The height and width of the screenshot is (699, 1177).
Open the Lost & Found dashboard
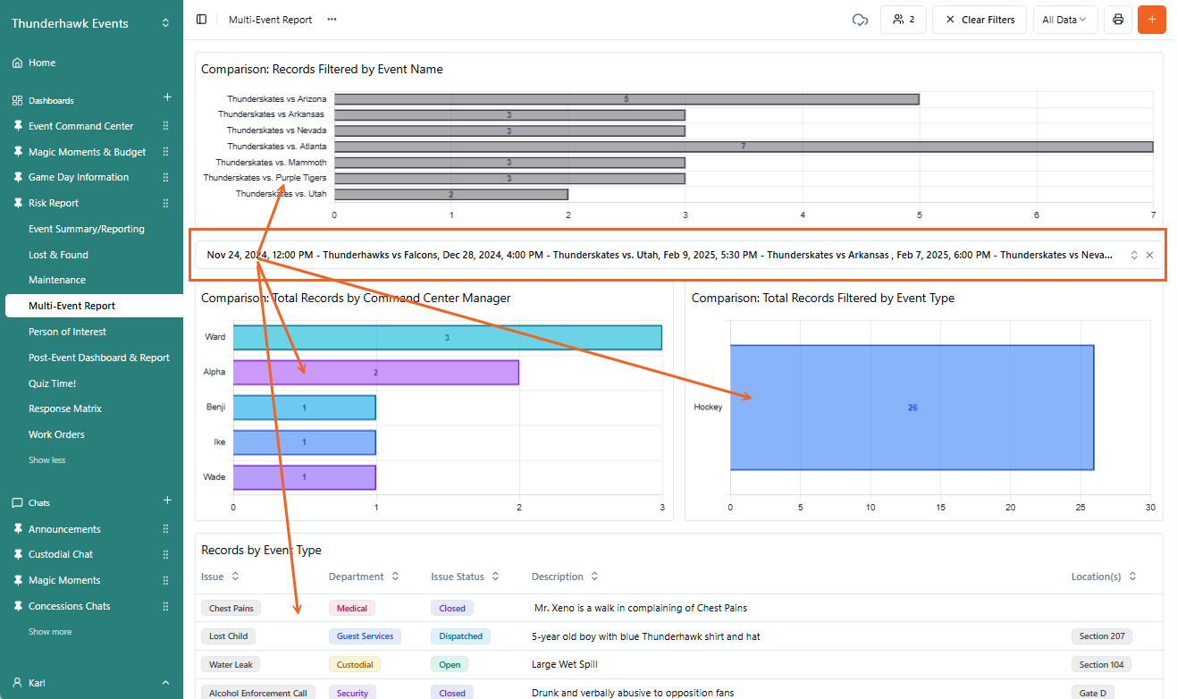(x=58, y=255)
